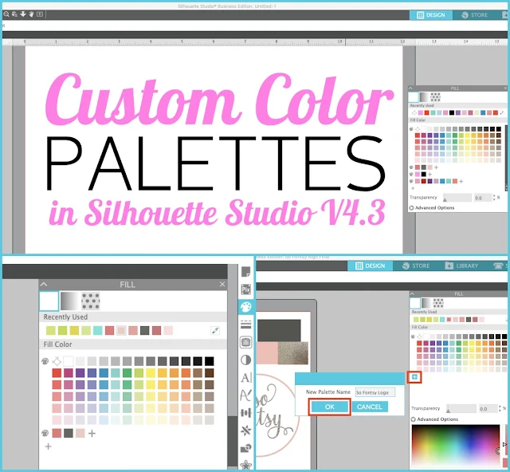This screenshot has width=510, height=472.
Task: Select solid fill type in large Fill panel
Action: 49,301
